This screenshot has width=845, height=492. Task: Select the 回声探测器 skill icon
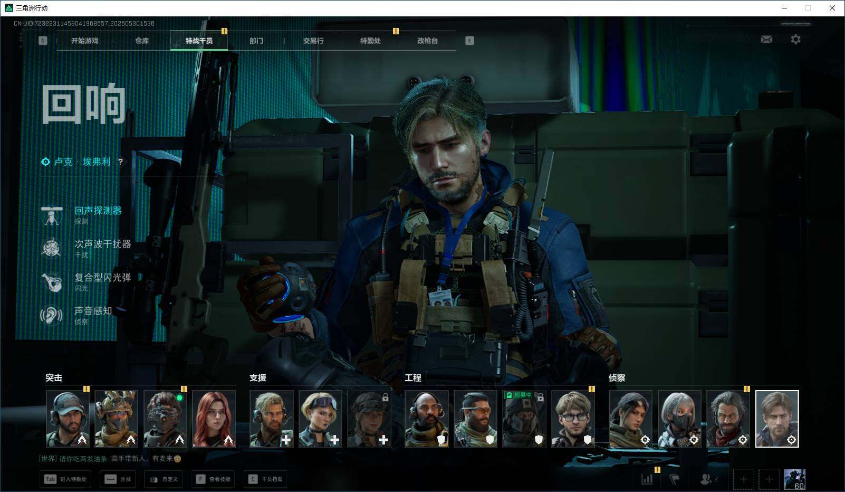(52, 215)
